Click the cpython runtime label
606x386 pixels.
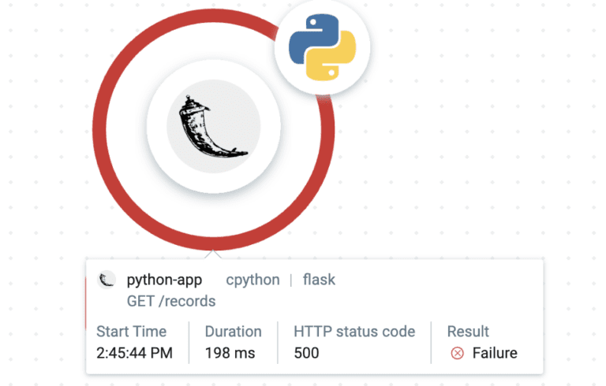coord(252,280)
